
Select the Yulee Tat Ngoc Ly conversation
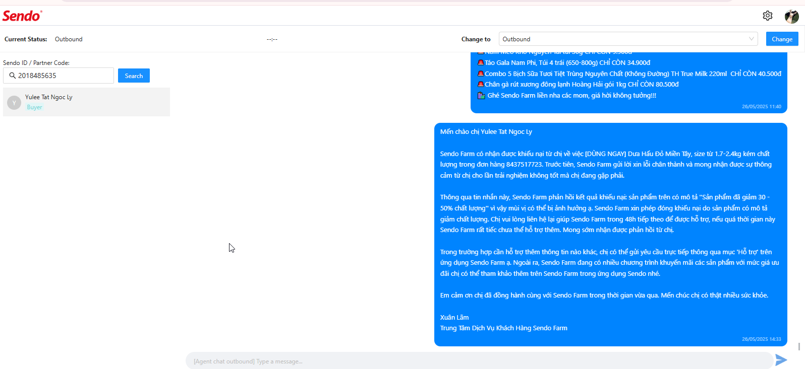86,102
